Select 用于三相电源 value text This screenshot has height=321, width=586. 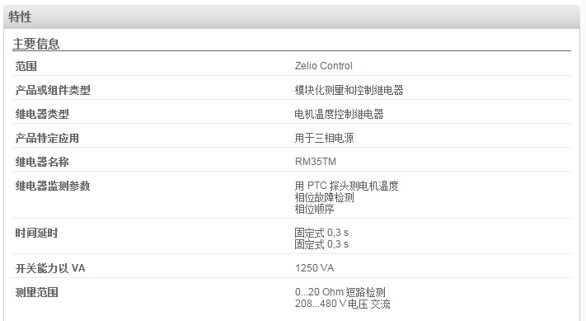pyautogui.click(x=324, y=138)
